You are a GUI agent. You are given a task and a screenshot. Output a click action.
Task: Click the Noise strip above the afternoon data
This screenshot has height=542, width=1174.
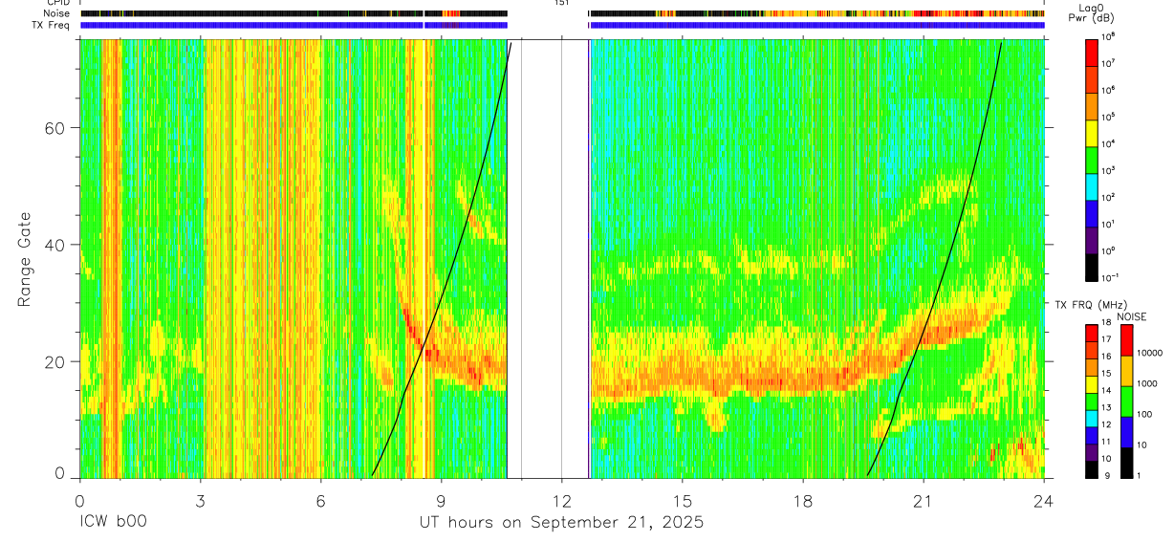click(x=816, y=13)
